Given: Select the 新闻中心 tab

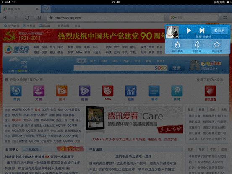Looking at the screenshot, I should click(x=12, y=149).
